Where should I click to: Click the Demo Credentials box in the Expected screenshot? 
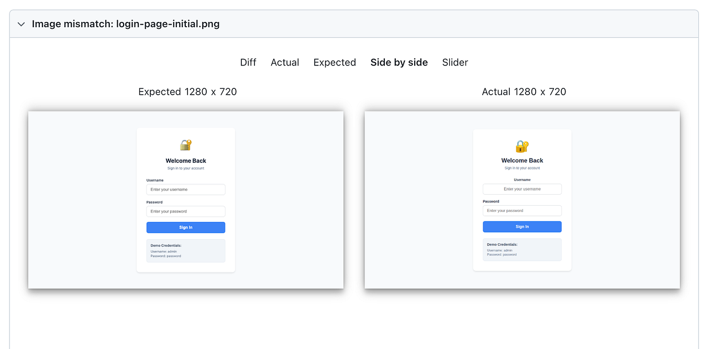coord(186,251)
